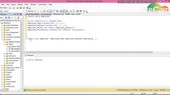170x95 pixels.
Task: Collapse the course database node
Action: click(x=2, y=40)
